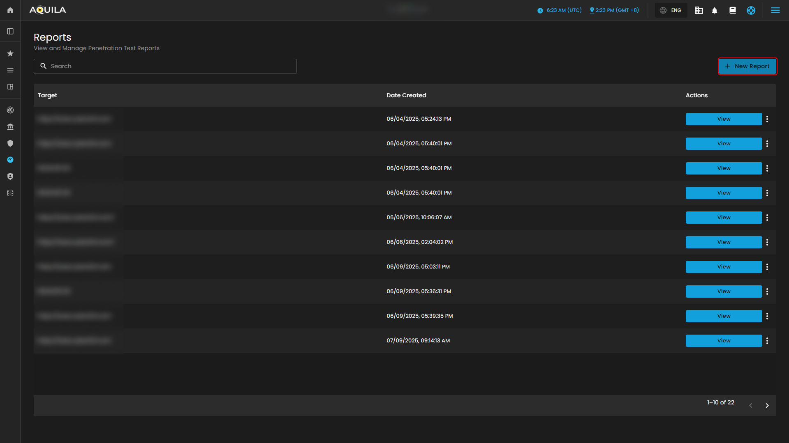Click the home icon in the sidebar
The image size is (789, 443).
coord(10,10)
